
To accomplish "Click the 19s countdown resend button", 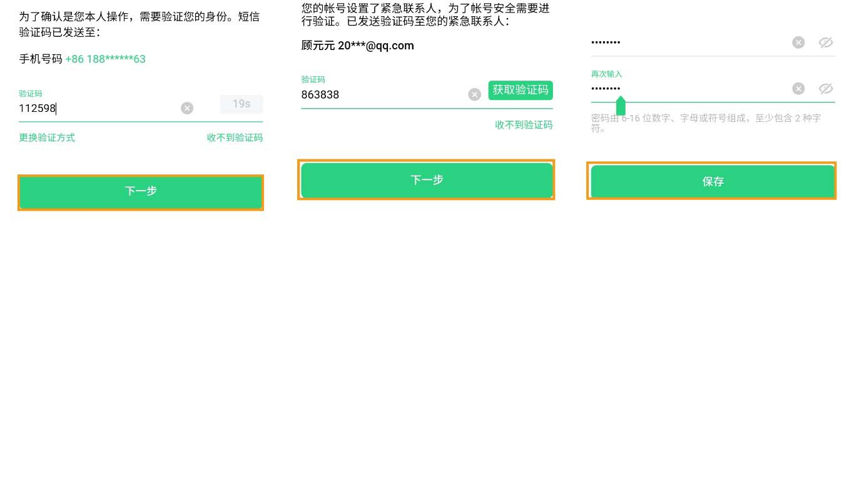I will pos(241,104).
